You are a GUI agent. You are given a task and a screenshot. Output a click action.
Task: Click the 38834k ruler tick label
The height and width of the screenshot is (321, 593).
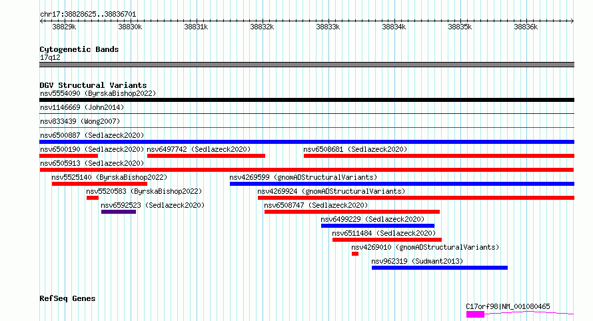[x=394, y=27]
